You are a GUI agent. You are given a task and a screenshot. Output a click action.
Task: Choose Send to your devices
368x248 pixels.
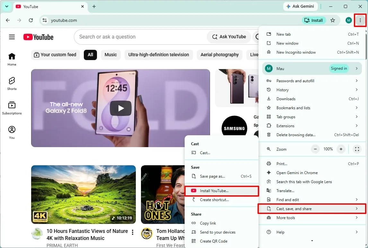(x=222, y=232)
